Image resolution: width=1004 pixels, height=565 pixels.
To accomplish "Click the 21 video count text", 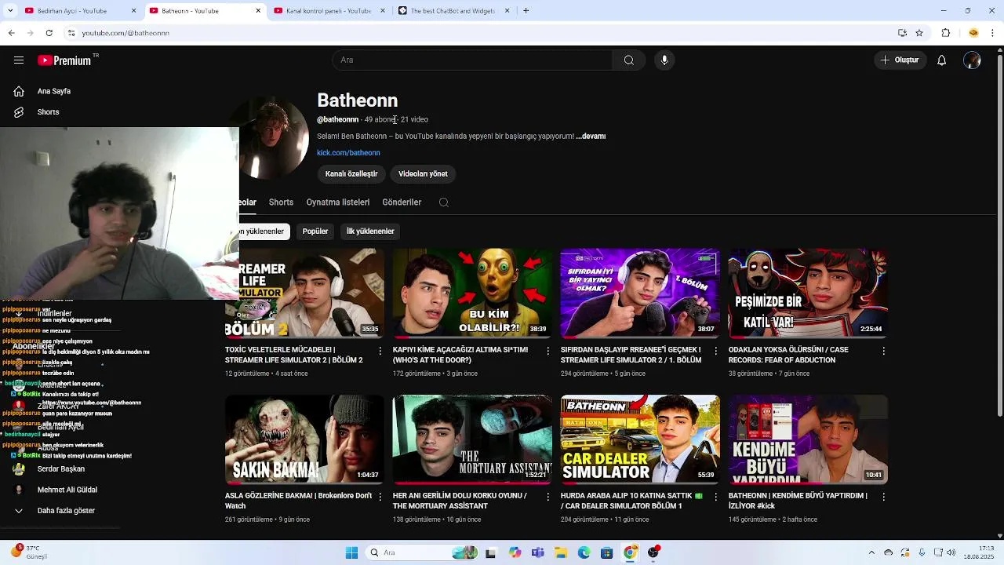I will (x=414, y=120).
